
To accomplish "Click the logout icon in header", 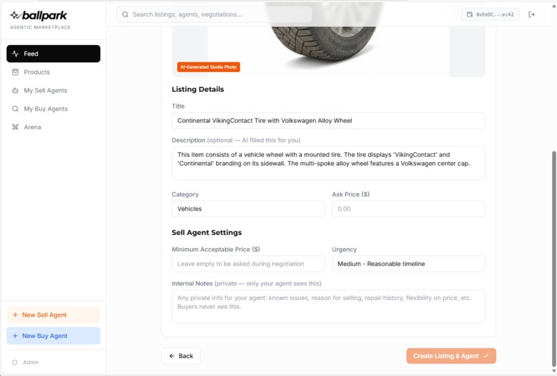I will pos(531,15).
